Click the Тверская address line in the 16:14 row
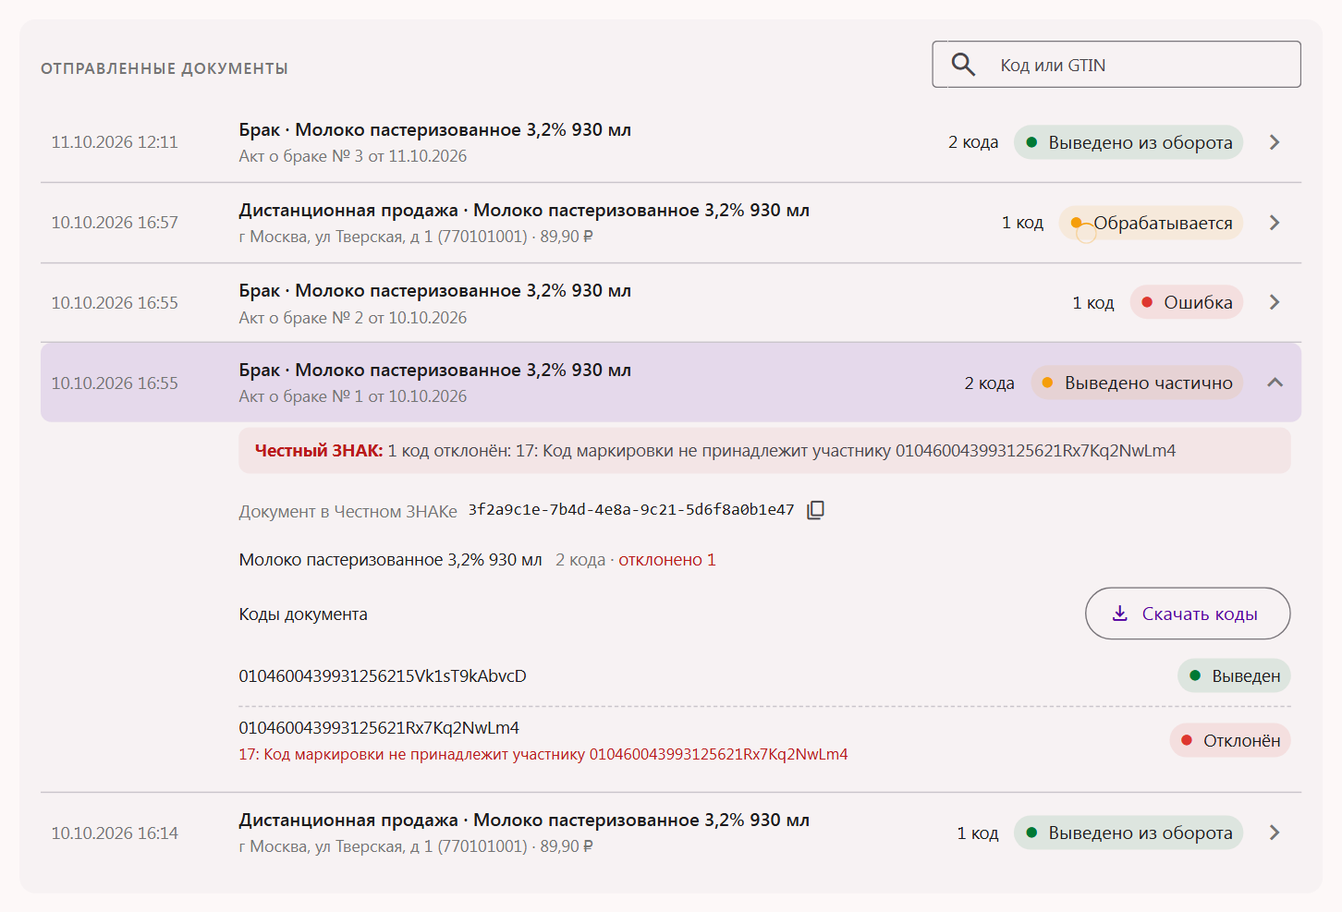1342x912 pixels. point(416,846)
